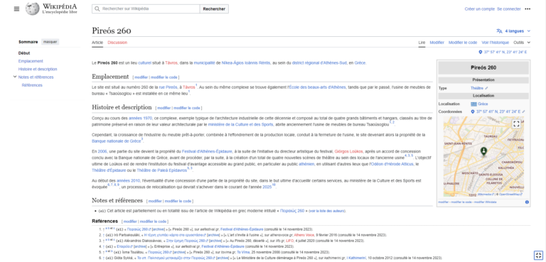Screen dimensions: 546x262
Task: Open district régional d'Athènes-Sud link
Action: point(319,63)
